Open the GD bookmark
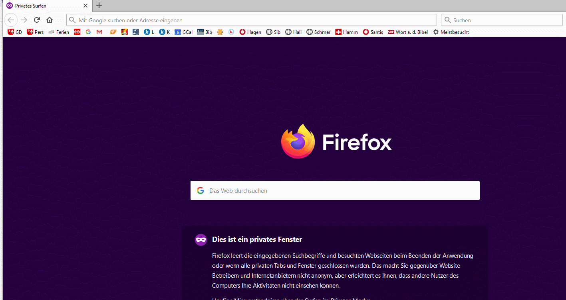 click(x=15, y=32)
